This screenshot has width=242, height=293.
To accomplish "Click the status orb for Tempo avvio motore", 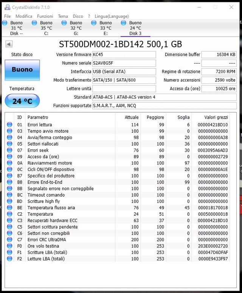I will [x=9, y=131].
